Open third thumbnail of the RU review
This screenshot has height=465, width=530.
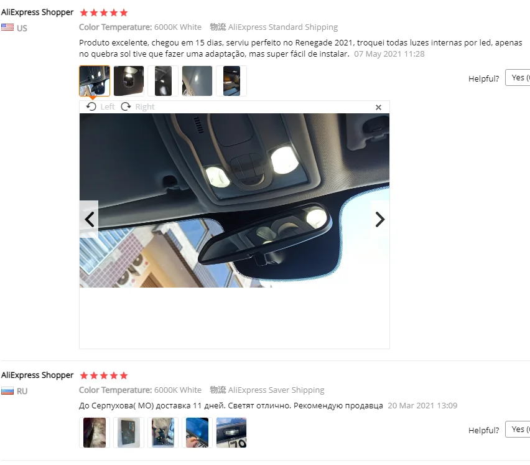(163, 433)
